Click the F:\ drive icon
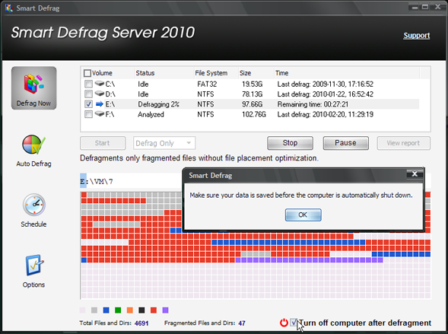The height and width of the screenshot is (334, 448). click(100, 113)
